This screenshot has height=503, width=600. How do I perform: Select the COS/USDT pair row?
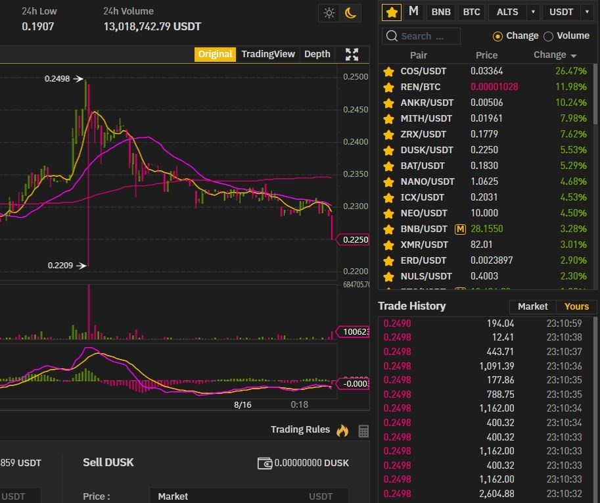click(486, 71)
